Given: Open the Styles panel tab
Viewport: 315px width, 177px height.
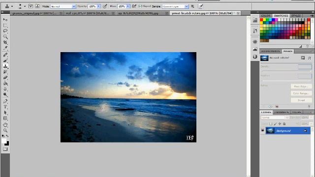Looking at the screenshot, I should (296, 16).
